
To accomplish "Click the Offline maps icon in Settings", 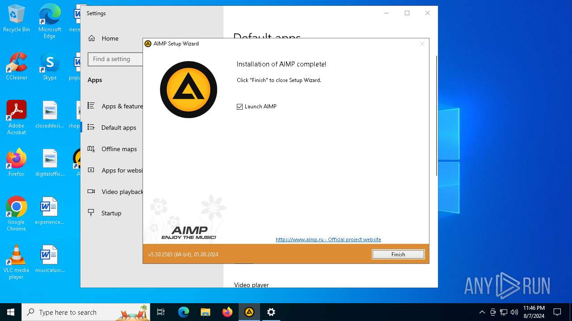I will click(91, 149).
